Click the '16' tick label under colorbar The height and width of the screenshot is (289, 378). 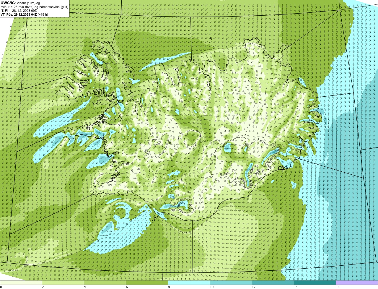point(337,287)
